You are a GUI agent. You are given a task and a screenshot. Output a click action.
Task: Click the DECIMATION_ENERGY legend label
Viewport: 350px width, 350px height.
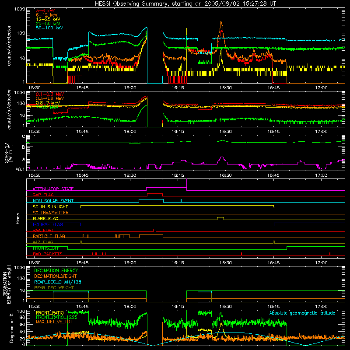coord(56,270)
